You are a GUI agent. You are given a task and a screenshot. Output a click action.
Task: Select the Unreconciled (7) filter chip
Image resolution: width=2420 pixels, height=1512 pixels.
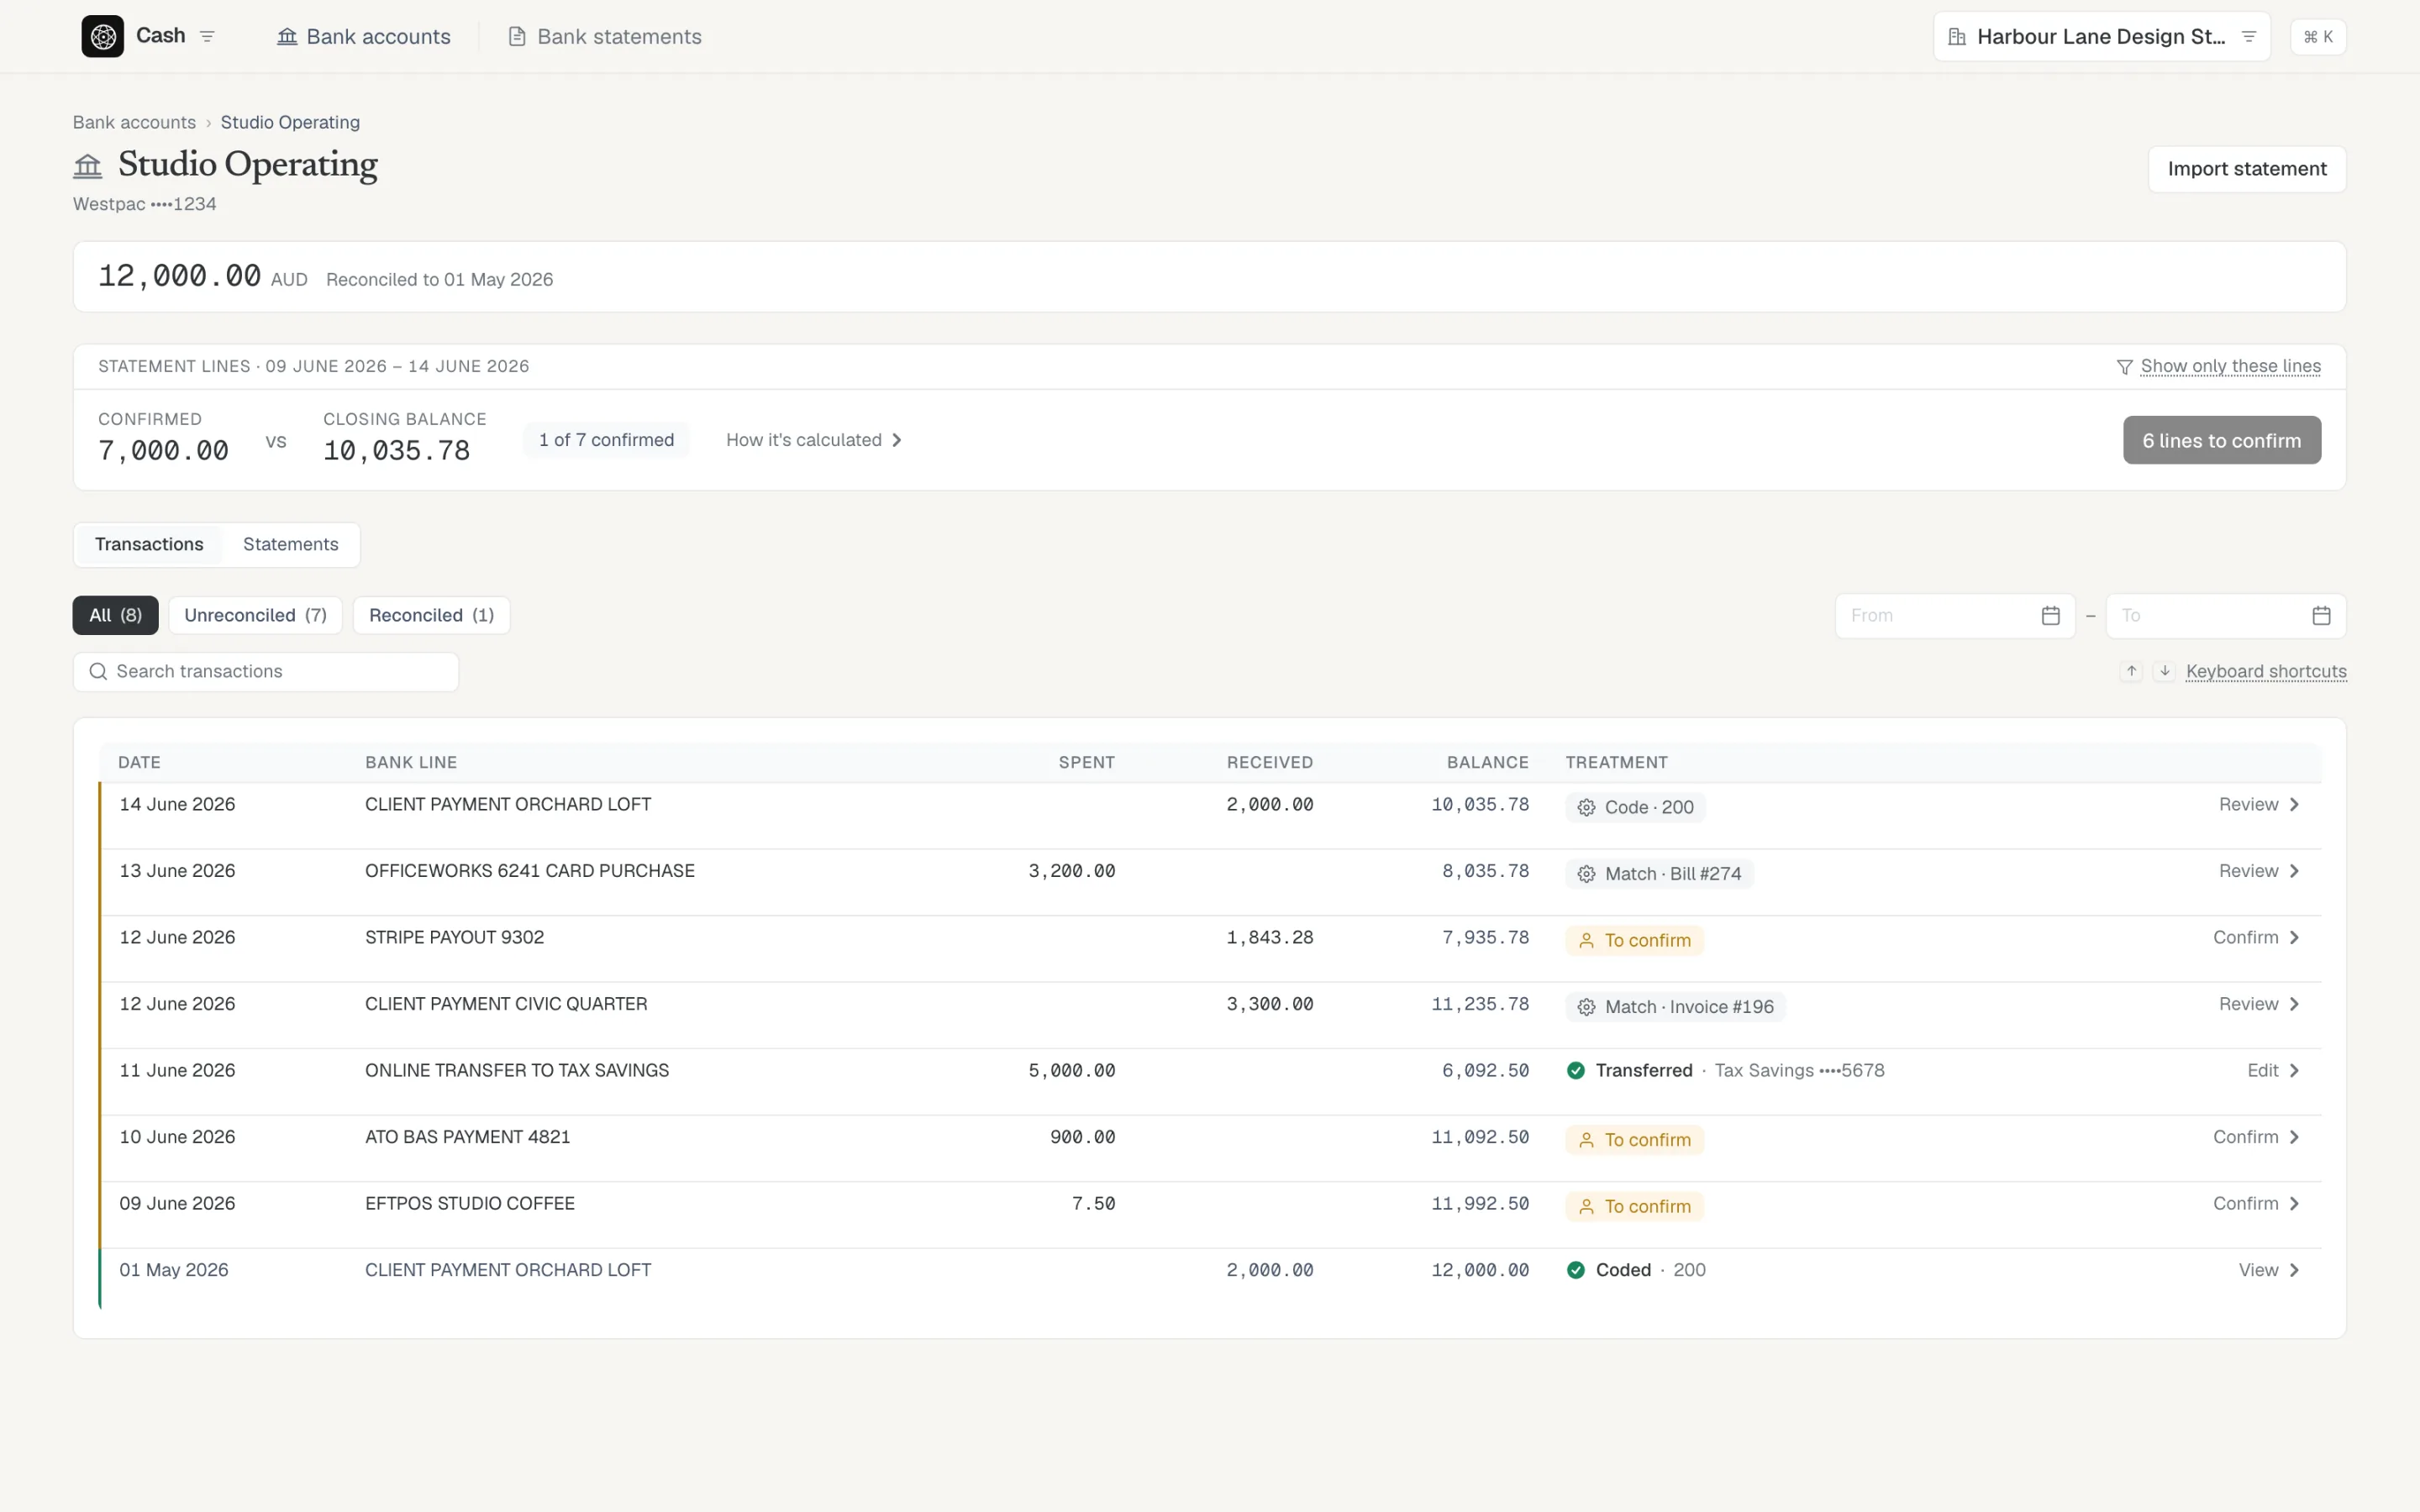(255, 615)
